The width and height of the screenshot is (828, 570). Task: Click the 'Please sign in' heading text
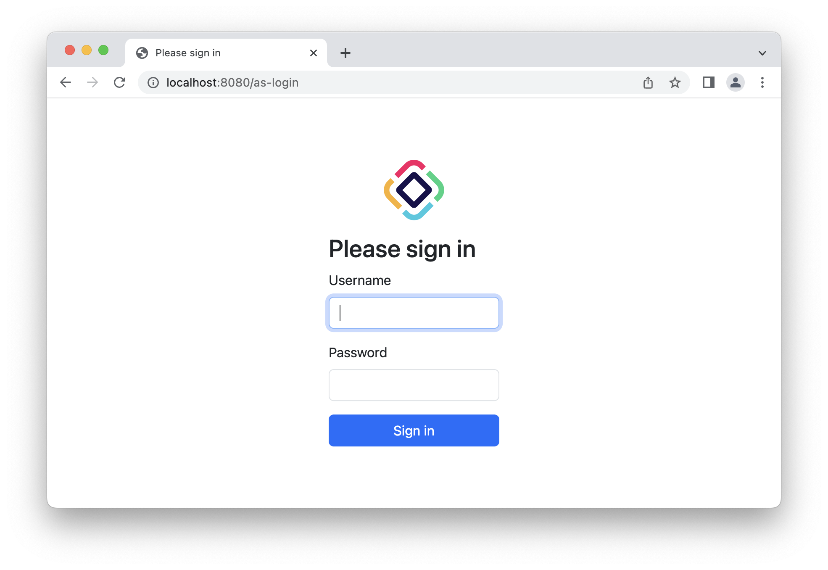(402, 248)
